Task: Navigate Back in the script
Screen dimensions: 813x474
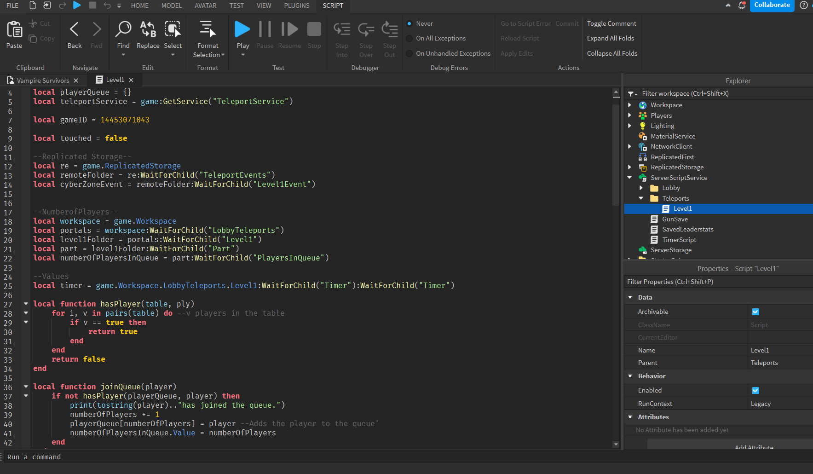Action: 74,29
